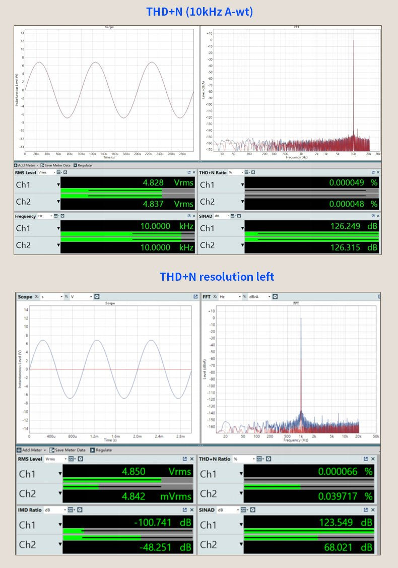
Task: Pop out the lower THD+N Ratio meter
Action: click(366, 459)
